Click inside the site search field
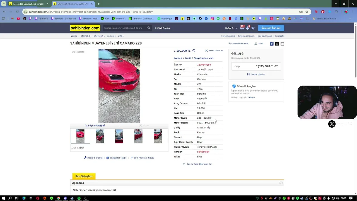Viewport: 357px width, 201px height. (x=124, y=28)
